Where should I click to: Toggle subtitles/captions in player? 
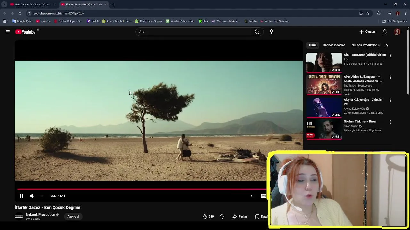[x=263, y=196]
